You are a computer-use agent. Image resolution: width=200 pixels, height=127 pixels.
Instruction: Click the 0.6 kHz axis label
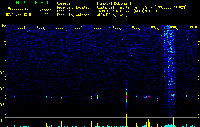tap(3, 121)
